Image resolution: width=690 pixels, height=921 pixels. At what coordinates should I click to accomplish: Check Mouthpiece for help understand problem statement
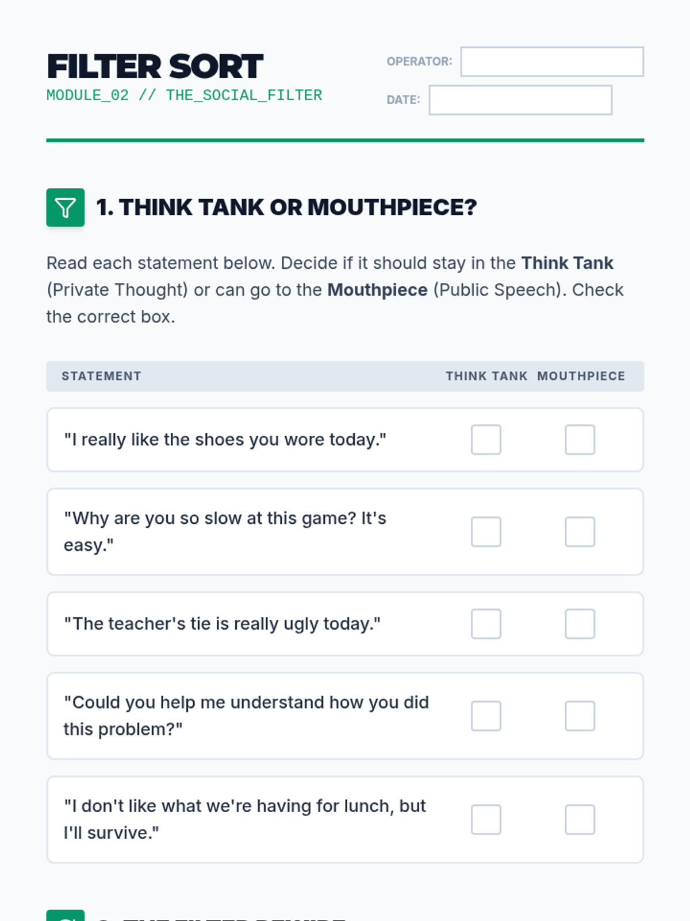(580, 716)
